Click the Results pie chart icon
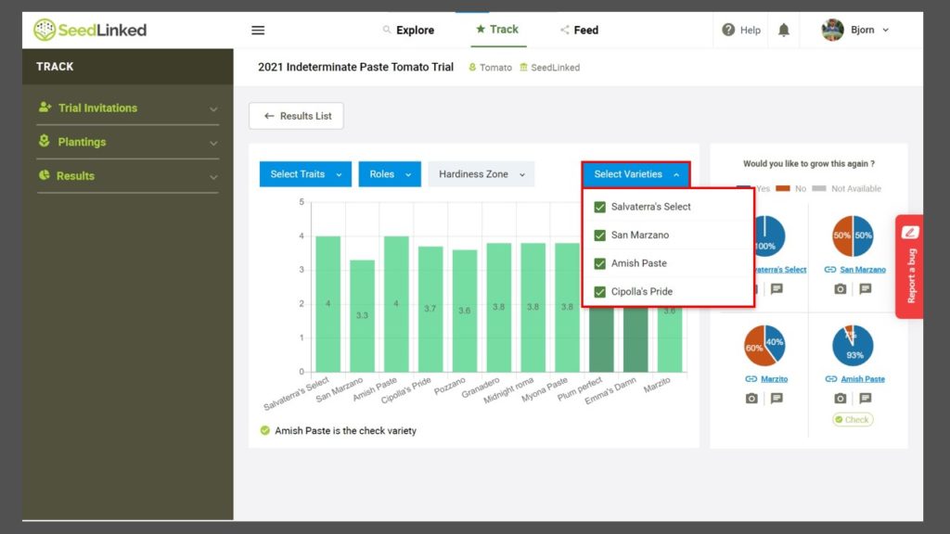The width and height of the screenshot is (950, 534). click(45, 175)
